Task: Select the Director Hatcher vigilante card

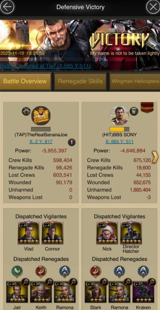Action: click(x=131, y=233)
